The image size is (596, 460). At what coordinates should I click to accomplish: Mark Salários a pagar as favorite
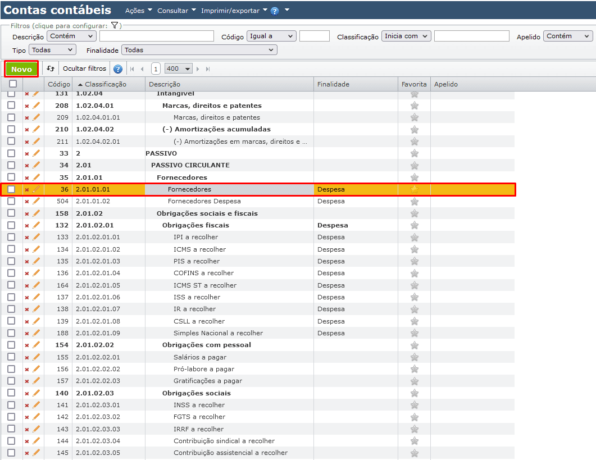(x=415, y=357)
